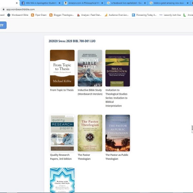Click the Wordsearch Bible bookmark icon

tap(9, 15)
